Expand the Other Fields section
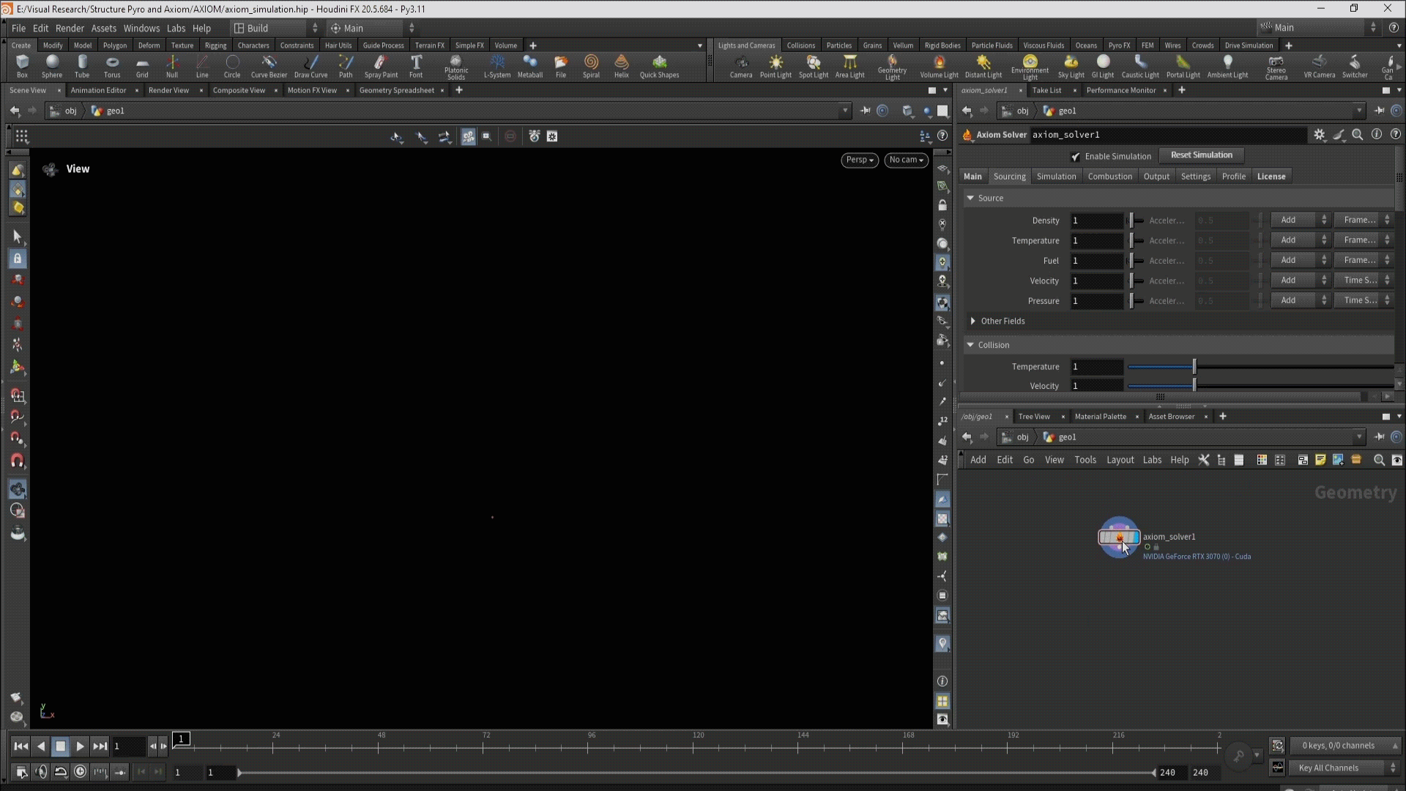The height and width of the screenshot is (791, 1406). 973,321
